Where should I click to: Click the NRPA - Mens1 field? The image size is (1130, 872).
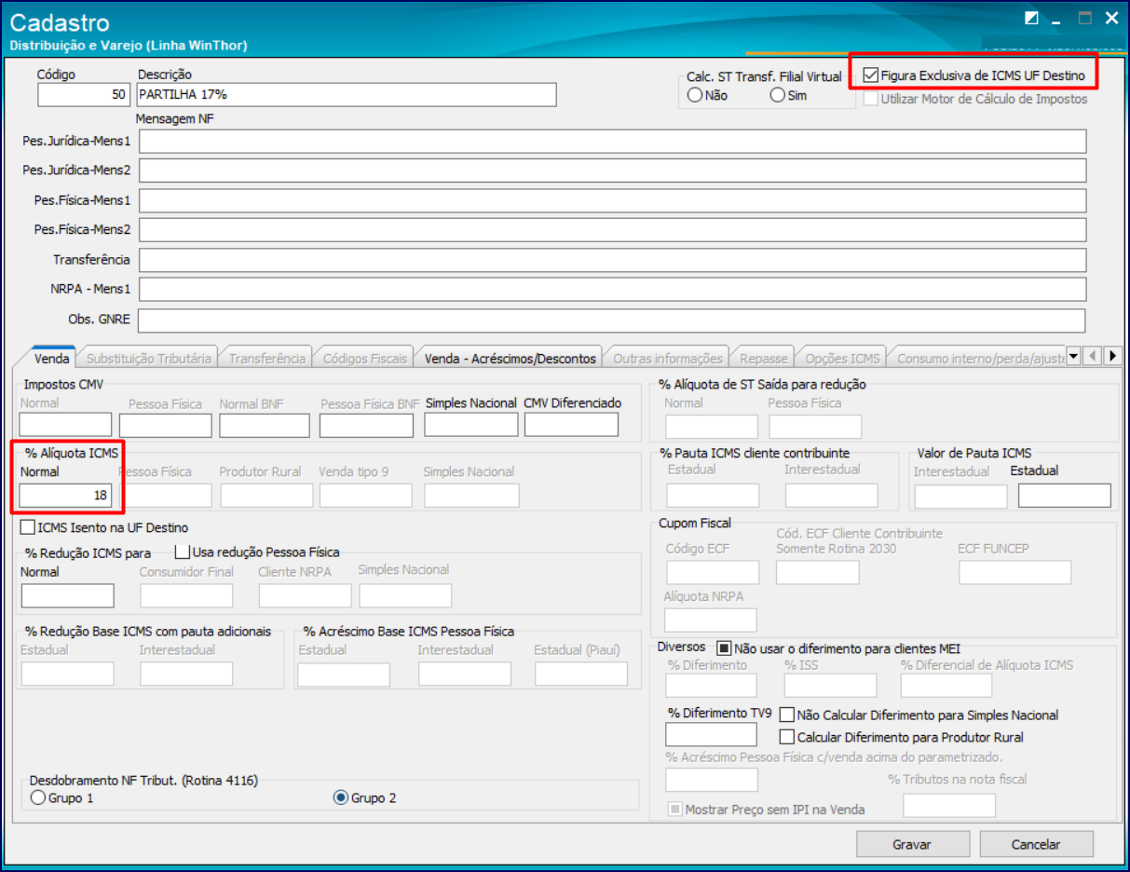coord(612,290)
